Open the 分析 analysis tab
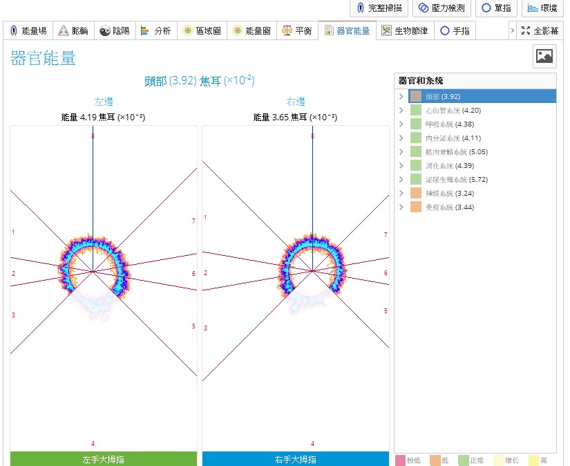Image resolution: width=570 pixels, height=466 pixels. [156, 31]
